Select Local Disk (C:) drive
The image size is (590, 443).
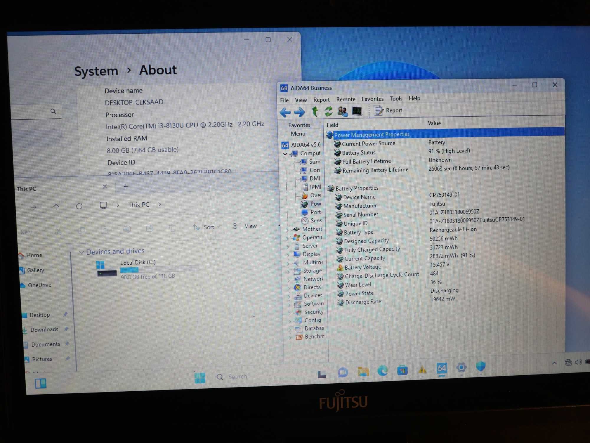[147, 269]
